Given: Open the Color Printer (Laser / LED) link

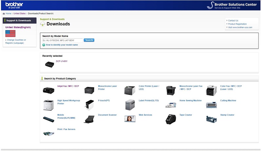Looking at the screenshot, I should (x=149, y=88).
